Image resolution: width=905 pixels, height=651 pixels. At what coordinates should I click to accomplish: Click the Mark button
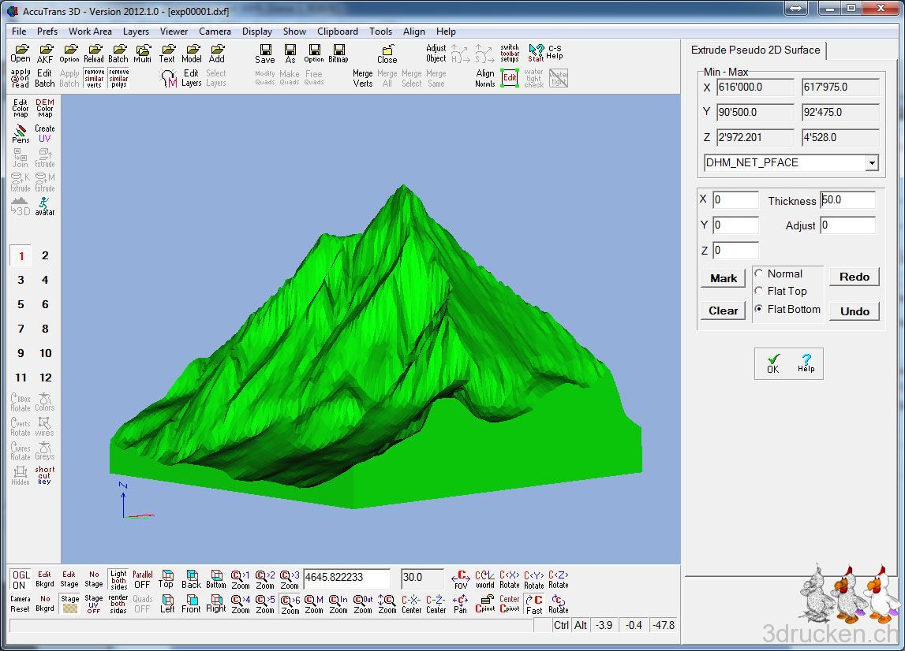click(x=724, y=278)
